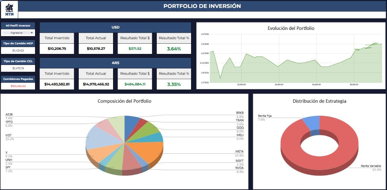
Task: Select the NVDA pie label
Action: [240, 170]
